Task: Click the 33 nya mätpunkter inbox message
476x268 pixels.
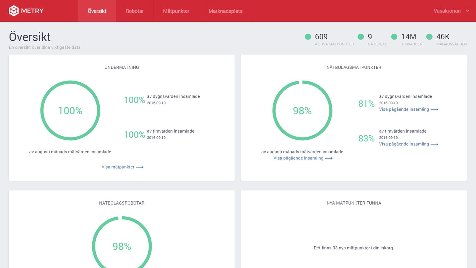Action: 354,248
